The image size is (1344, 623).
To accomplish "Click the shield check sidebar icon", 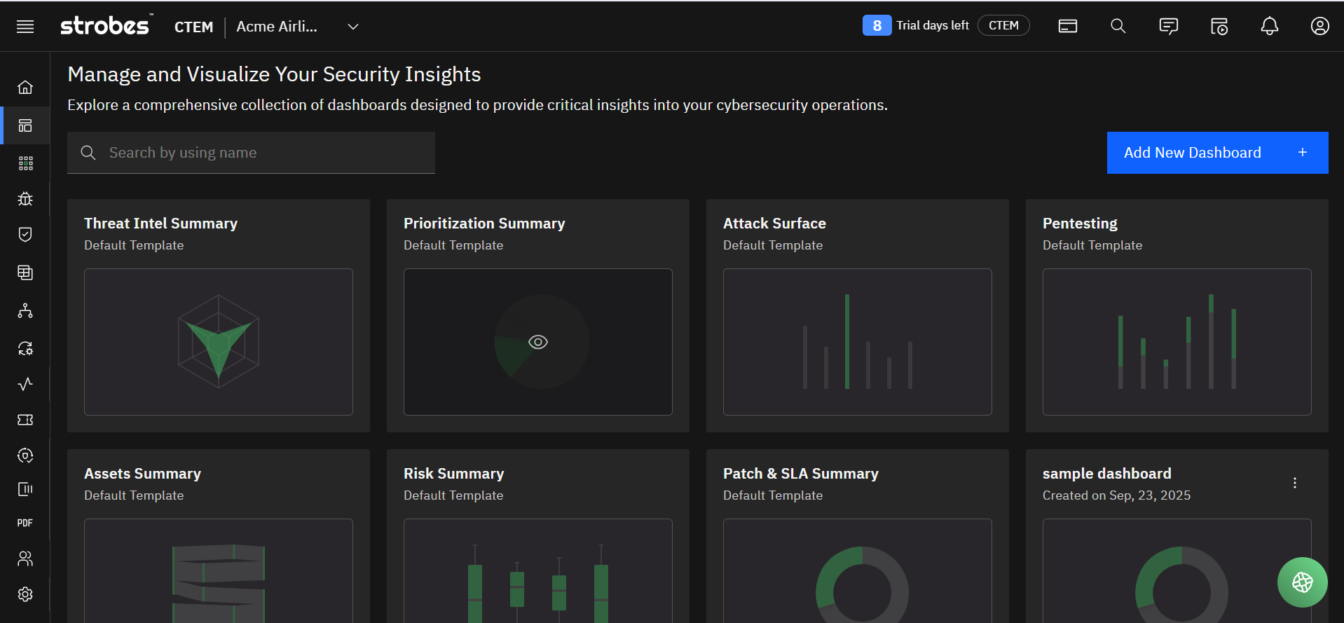I will tap(25, 235).
